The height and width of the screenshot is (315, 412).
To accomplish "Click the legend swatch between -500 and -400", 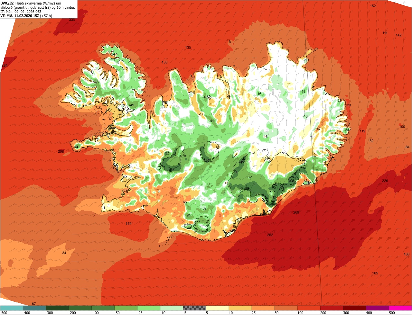I will click(11, 308).
